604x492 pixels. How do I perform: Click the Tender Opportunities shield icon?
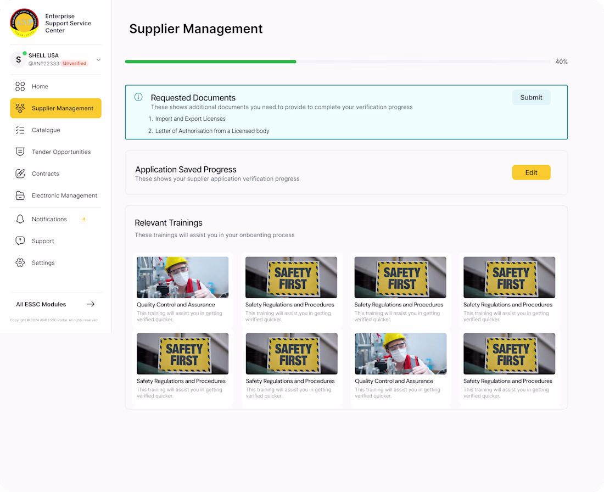(x=20, y=152)
